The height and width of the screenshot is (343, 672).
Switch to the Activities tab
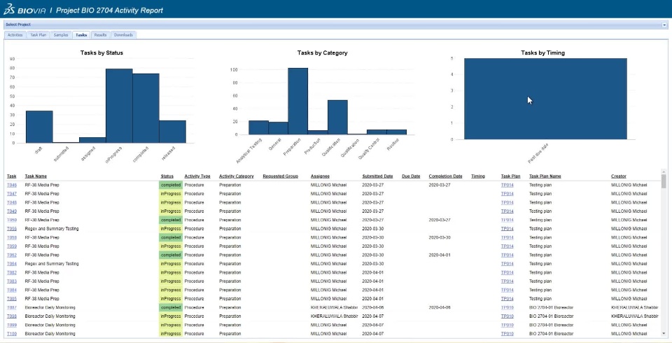pyautogui.click(x=15, y=35)
